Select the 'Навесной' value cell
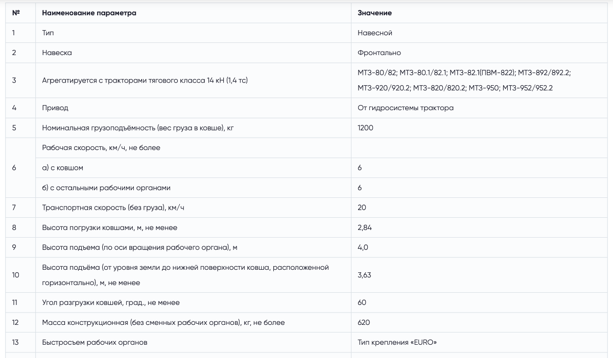Screen dimensions: 613x358 coord(479,33)
